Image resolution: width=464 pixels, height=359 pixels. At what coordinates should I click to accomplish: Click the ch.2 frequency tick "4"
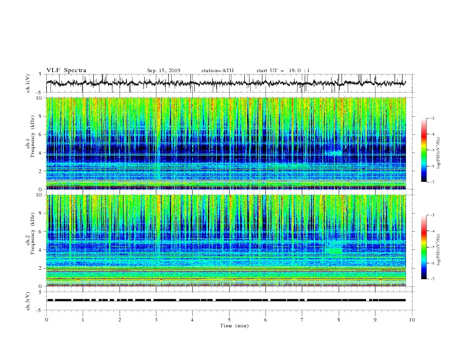(40, 250)
